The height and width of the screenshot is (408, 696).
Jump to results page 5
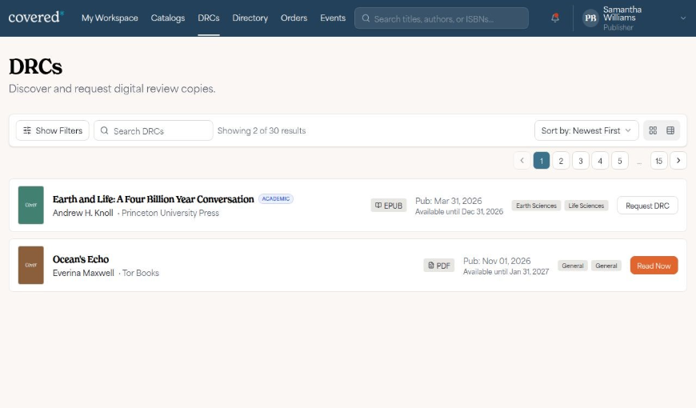coord(620,161)
